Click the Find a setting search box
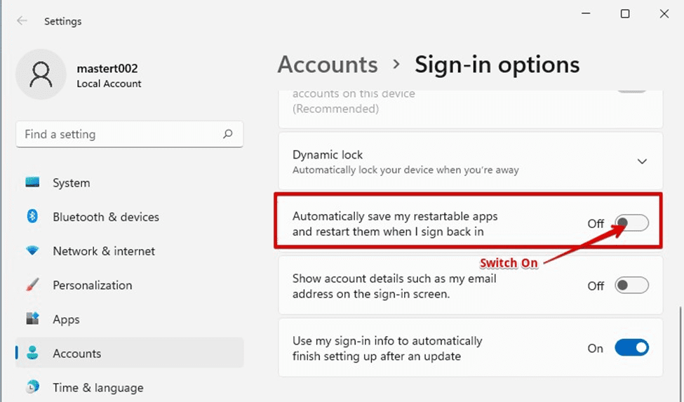Screen dimensions: 684x402 click(119, 134)
